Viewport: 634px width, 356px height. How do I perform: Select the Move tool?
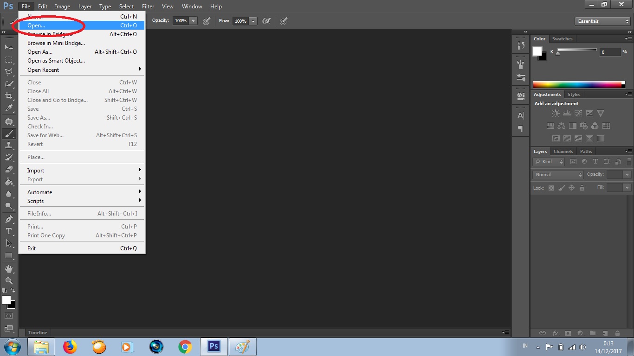click(9, 48)
